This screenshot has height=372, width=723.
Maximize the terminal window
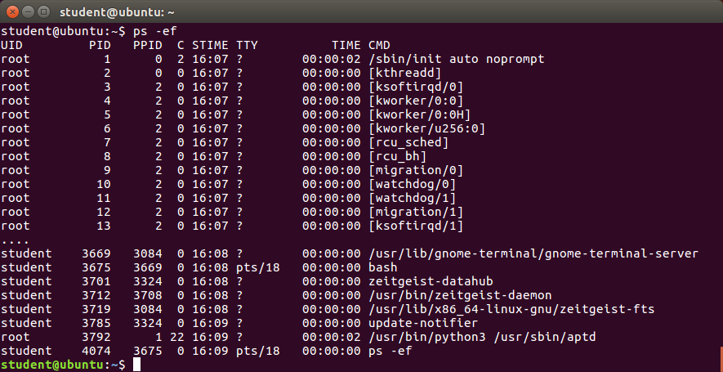43,11
